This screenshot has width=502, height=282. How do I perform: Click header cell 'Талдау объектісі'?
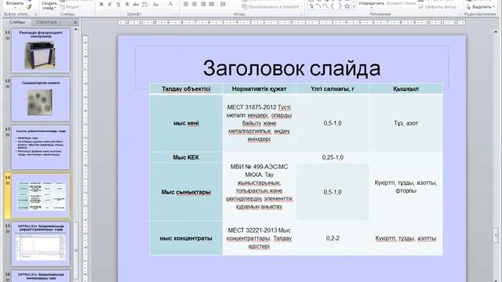186,89
